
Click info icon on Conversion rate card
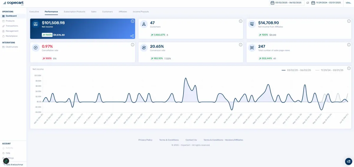click(240, 45)
